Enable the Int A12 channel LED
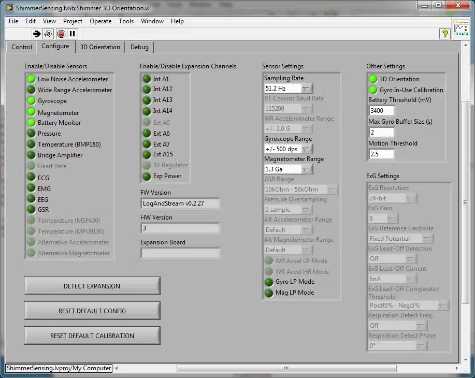 point(147,90)
